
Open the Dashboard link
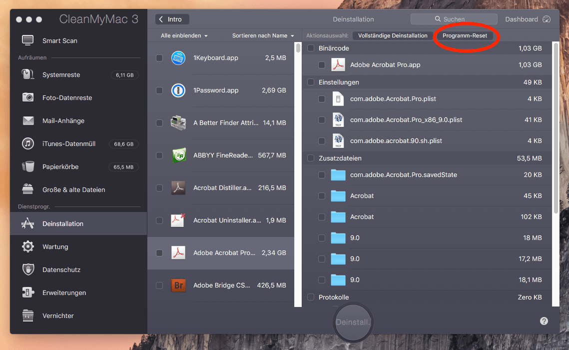click(x=522, y=19)
